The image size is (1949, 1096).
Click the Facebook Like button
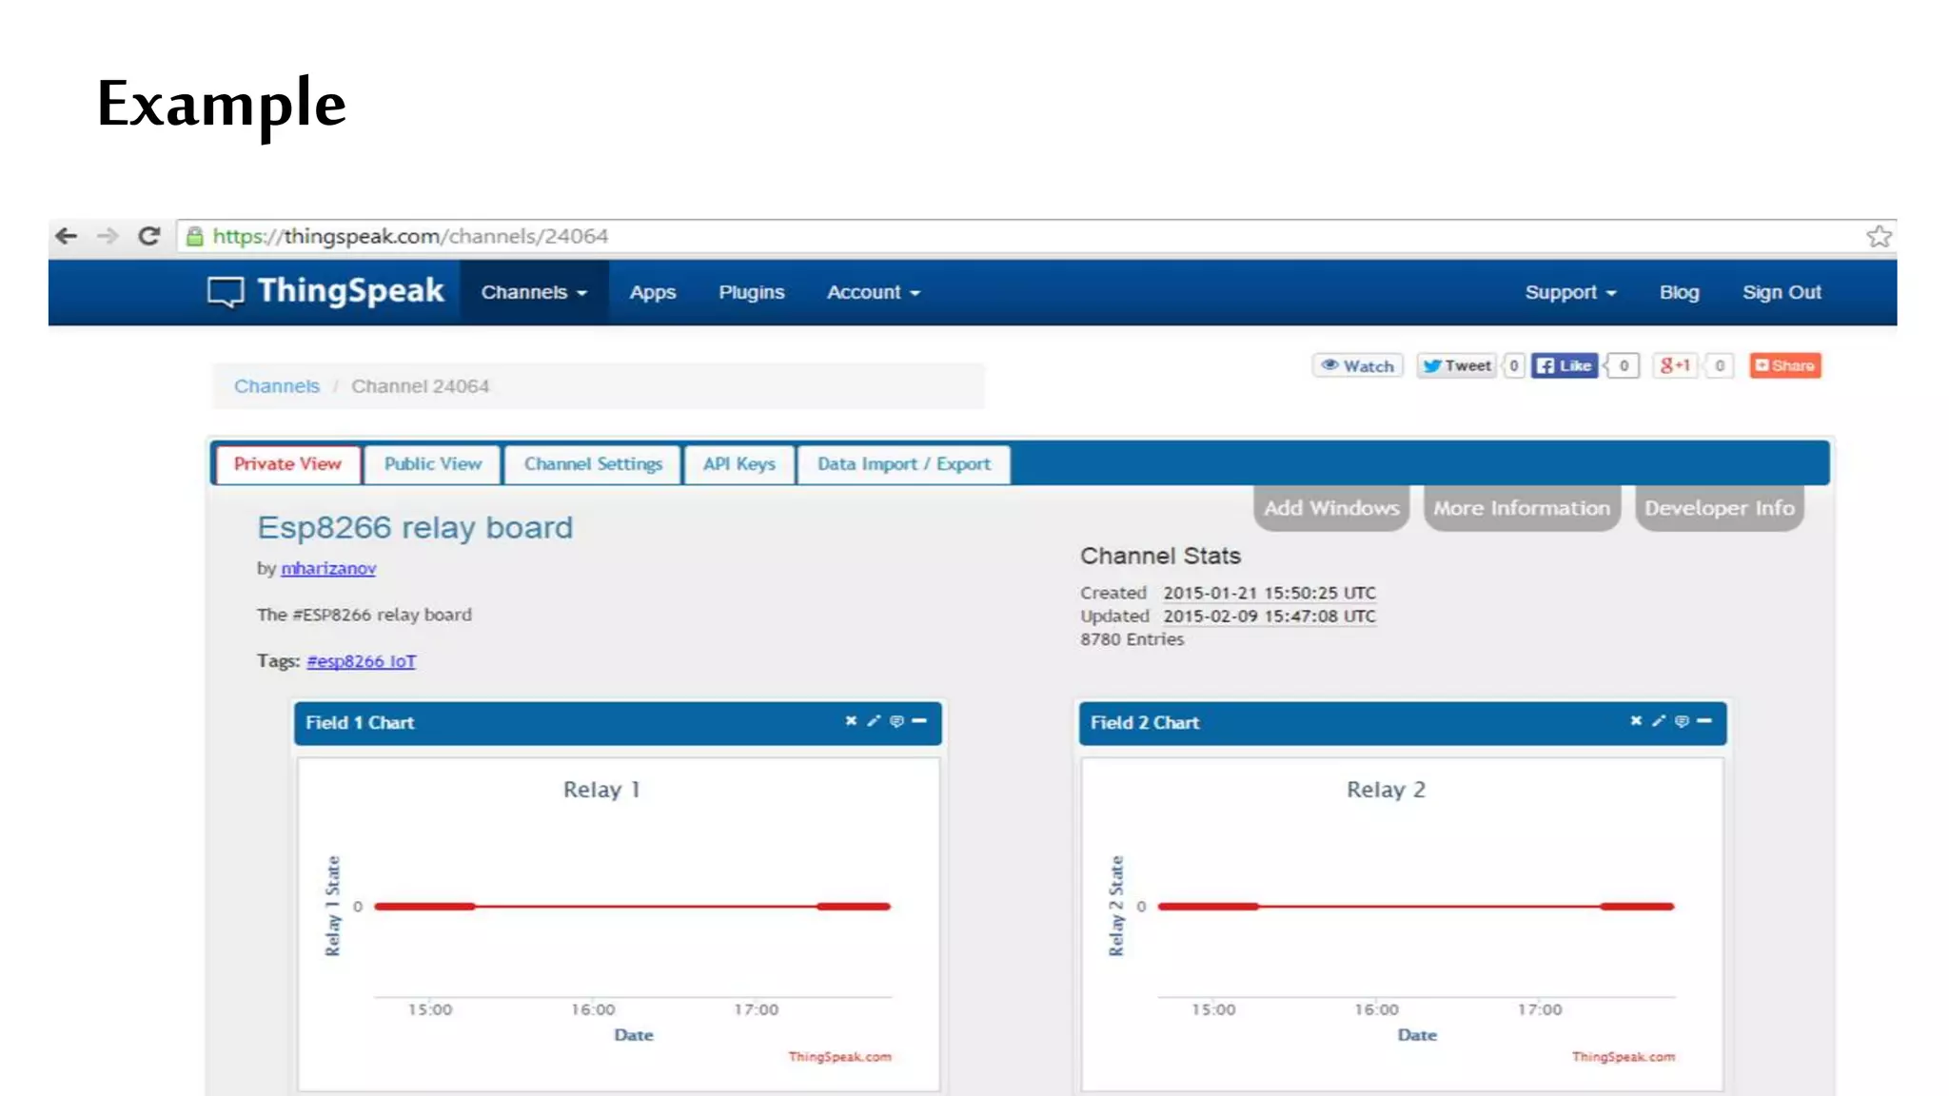(1565, 366)
